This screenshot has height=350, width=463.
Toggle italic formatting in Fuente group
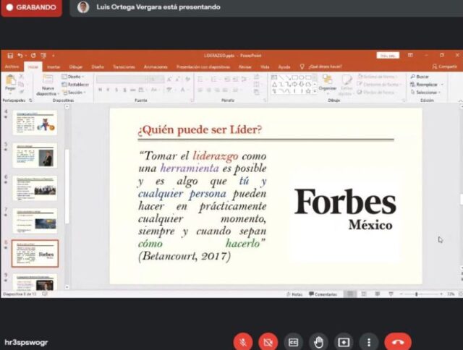coord(108,90)
